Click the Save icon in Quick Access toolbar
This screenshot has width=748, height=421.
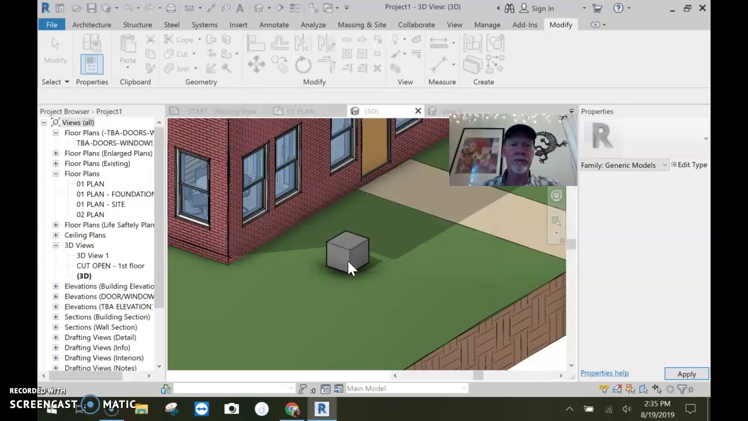tap(92, 8)
